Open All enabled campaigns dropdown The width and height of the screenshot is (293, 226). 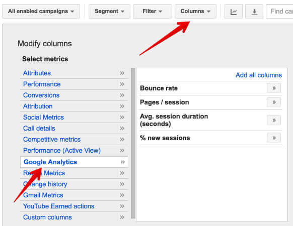tap(41, 12)
